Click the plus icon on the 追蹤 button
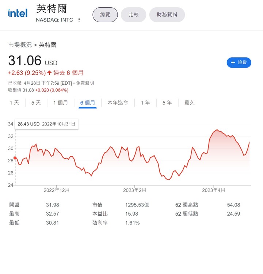Viewport: 263px width, 274px height. pos(233,62)
